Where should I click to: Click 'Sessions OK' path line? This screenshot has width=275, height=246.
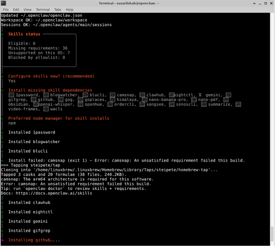(x=56, y=25)
